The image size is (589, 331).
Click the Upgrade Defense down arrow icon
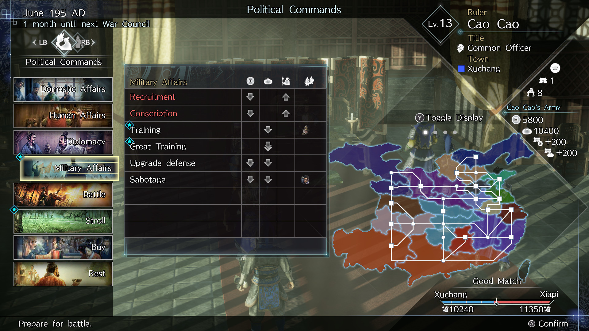coord(250,163)
